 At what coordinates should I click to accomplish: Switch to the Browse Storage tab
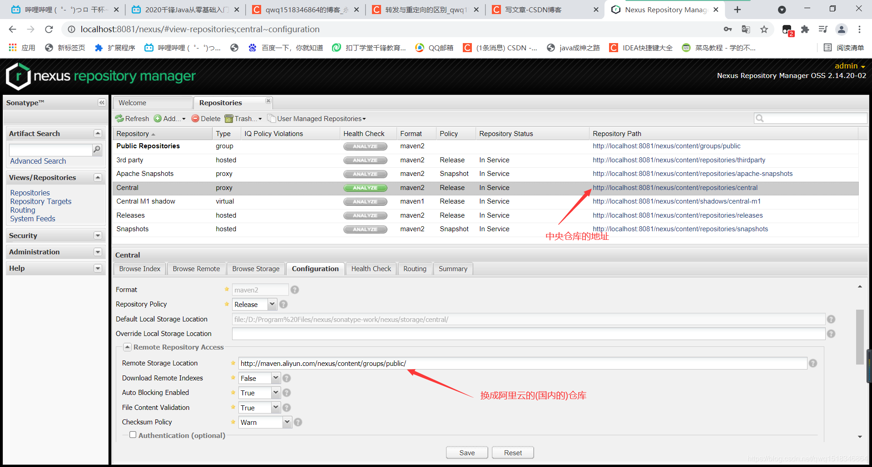(x=256, y=268)
